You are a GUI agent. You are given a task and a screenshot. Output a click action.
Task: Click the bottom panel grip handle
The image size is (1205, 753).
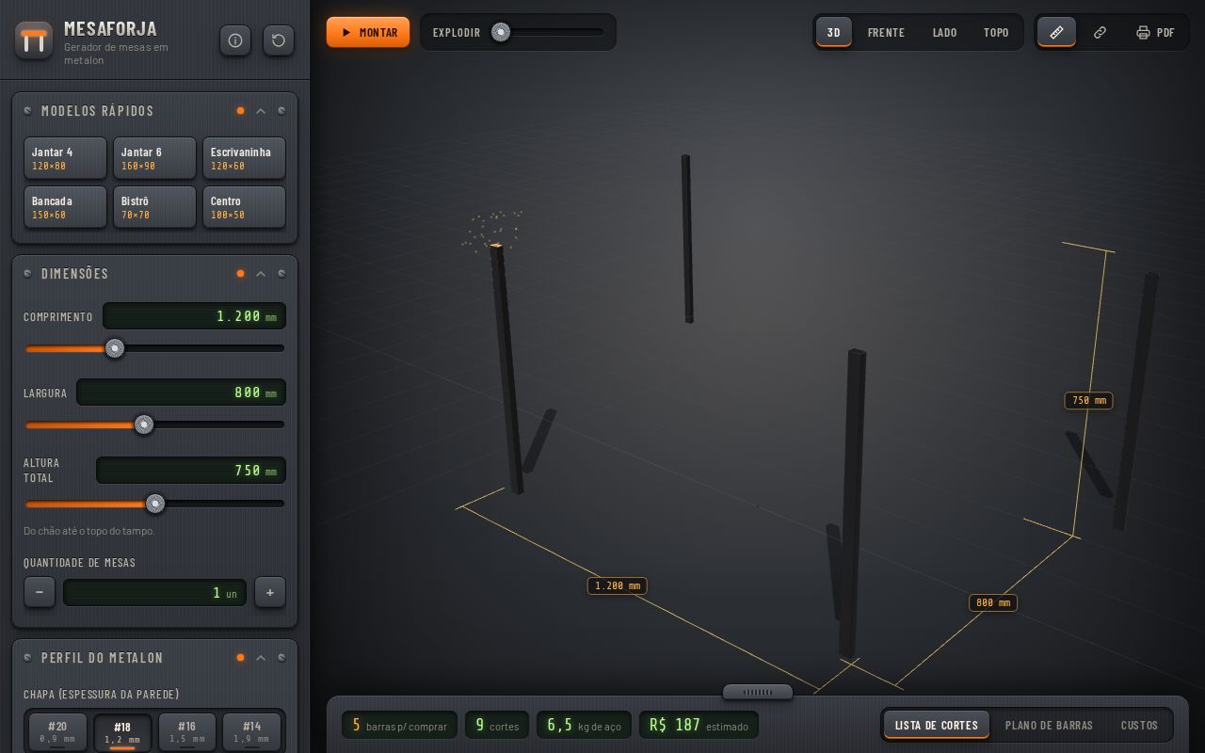(758, 692)
